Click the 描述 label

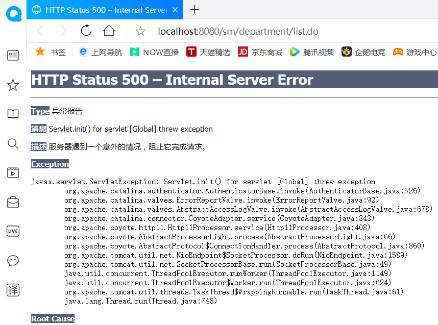point(39,146)
